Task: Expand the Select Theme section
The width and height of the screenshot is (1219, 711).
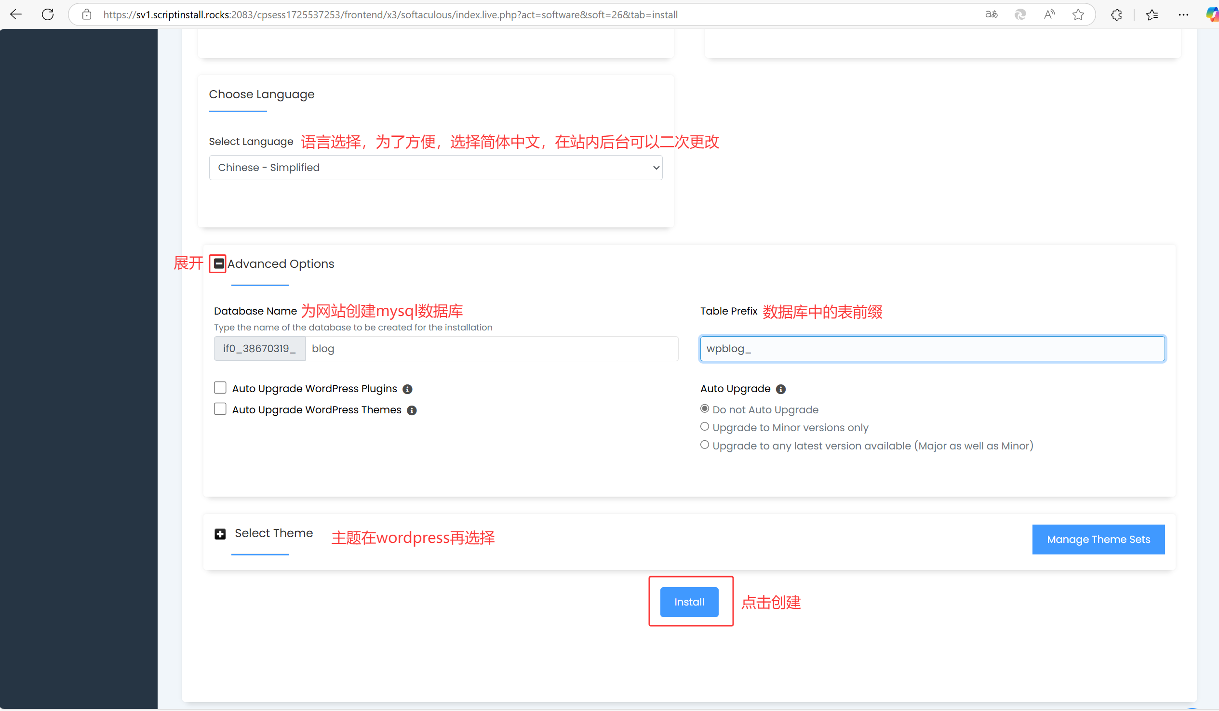Action: point(220,534)
